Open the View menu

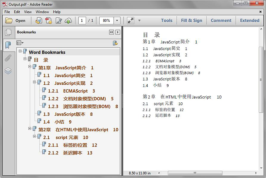(28, 12)
